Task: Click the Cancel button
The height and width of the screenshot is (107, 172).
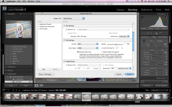Action: point(119,74)
